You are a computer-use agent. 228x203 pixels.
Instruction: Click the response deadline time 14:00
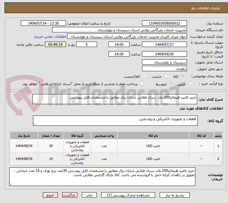click(119, 45)
